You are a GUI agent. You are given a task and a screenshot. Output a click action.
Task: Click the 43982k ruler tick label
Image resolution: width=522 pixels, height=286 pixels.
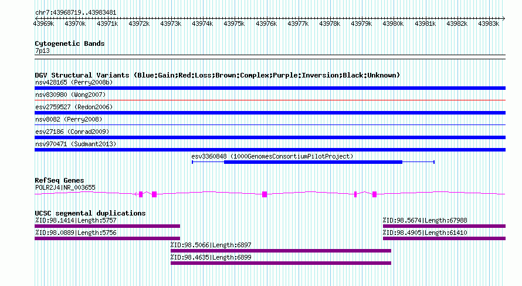coord(457,23)
